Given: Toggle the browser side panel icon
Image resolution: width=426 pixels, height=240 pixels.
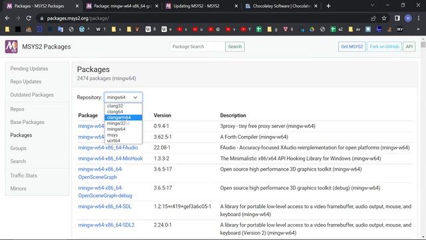Looking at the screenshot, I should [x=397, y=18].
